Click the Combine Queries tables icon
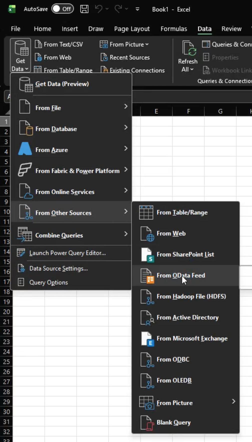The height and width of the screenshot is (442, 252). [24, 234]
